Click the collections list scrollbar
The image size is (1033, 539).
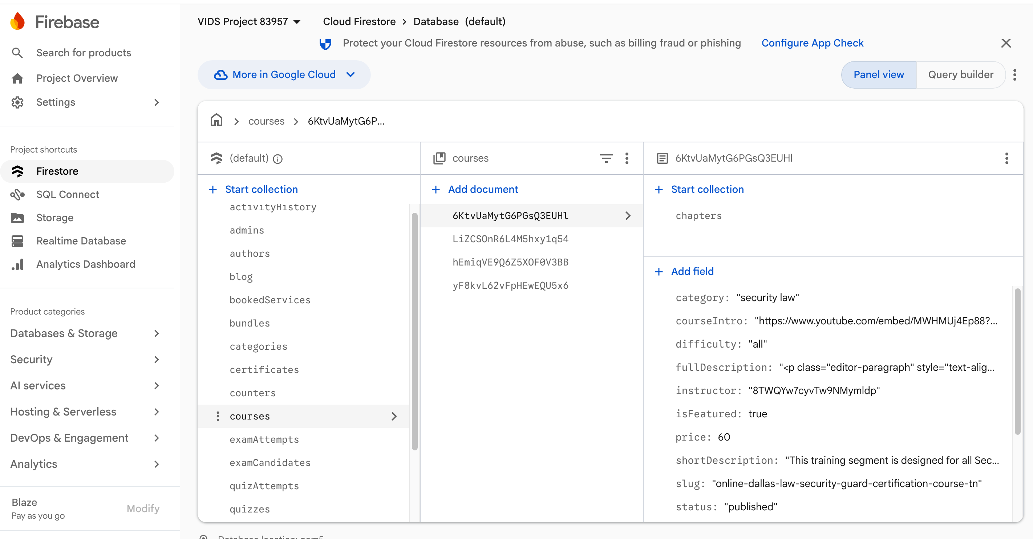pyautogui.click(x=414, y=332)
